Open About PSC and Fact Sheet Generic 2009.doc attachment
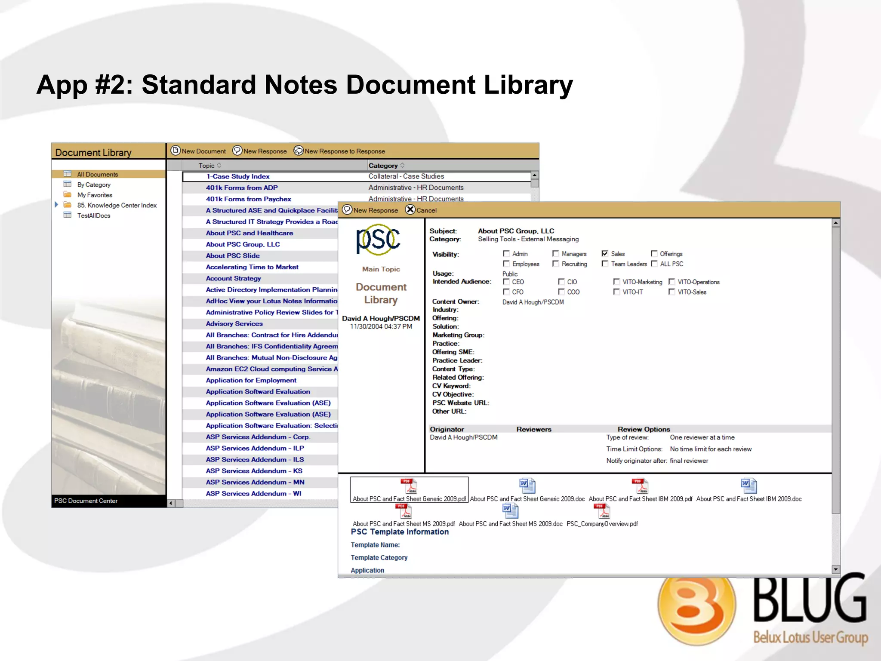881x661 pixels. (527, 489)
